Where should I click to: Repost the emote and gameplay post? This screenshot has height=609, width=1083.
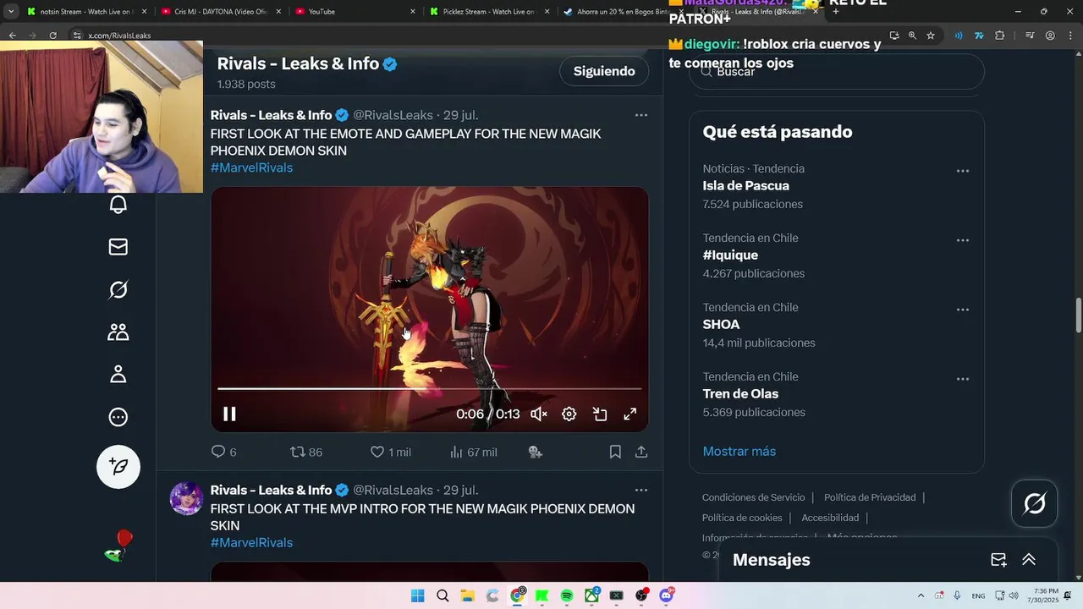306,453
